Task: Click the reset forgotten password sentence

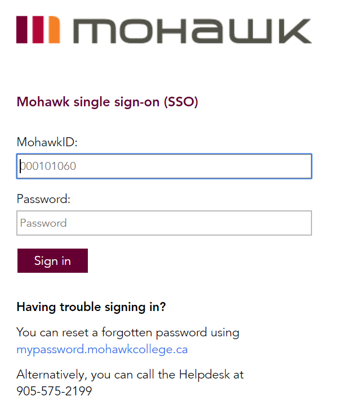Action: click(128, 332)
